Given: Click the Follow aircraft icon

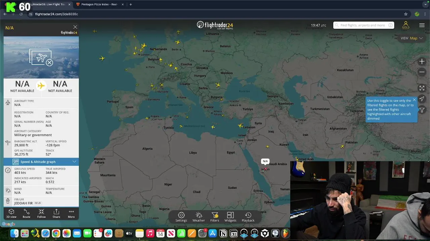Looking at the screenshot, I should [x=41, y=214].
